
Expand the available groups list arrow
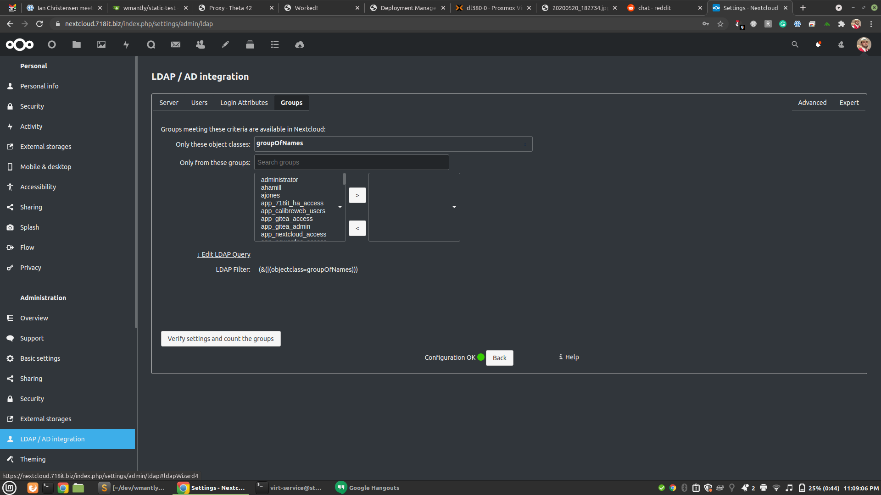pyautogui.click(x=340, y=207)
